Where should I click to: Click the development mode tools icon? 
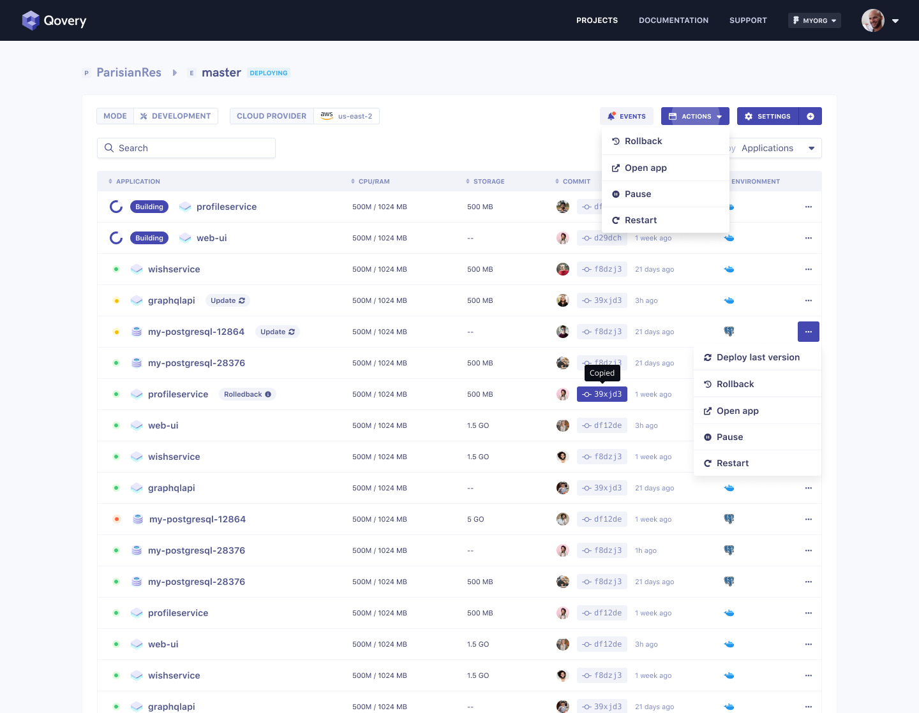[144, 116]
